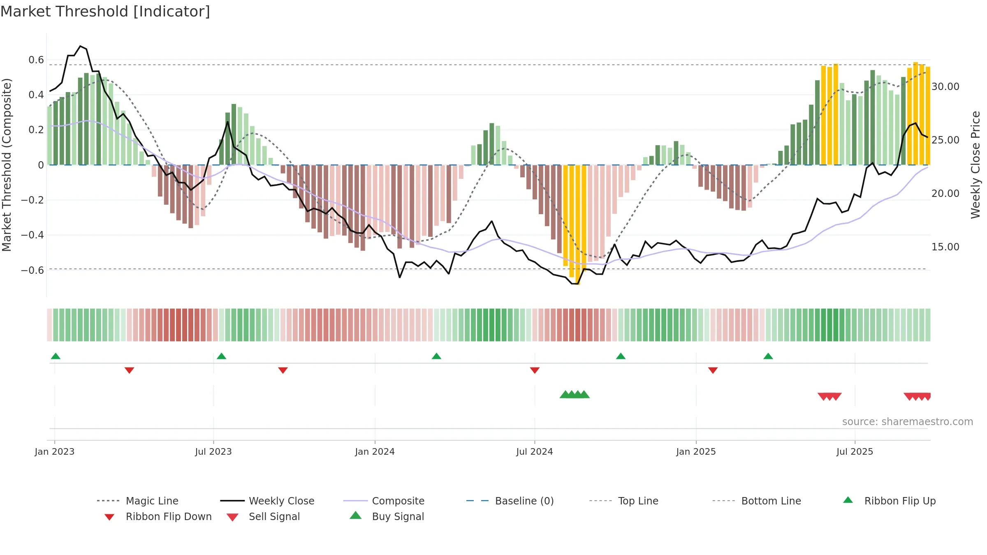Click the Ribbon Flip Up marker at Jan 2023
The height and width of the screenshot is (555, 987).
pos(56,356)
